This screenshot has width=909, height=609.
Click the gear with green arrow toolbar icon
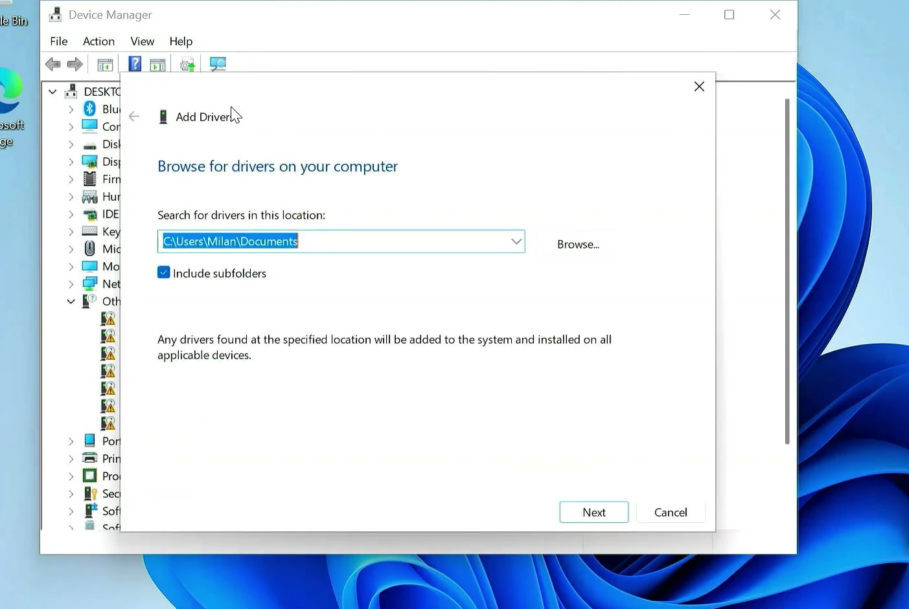pos(187,65)
